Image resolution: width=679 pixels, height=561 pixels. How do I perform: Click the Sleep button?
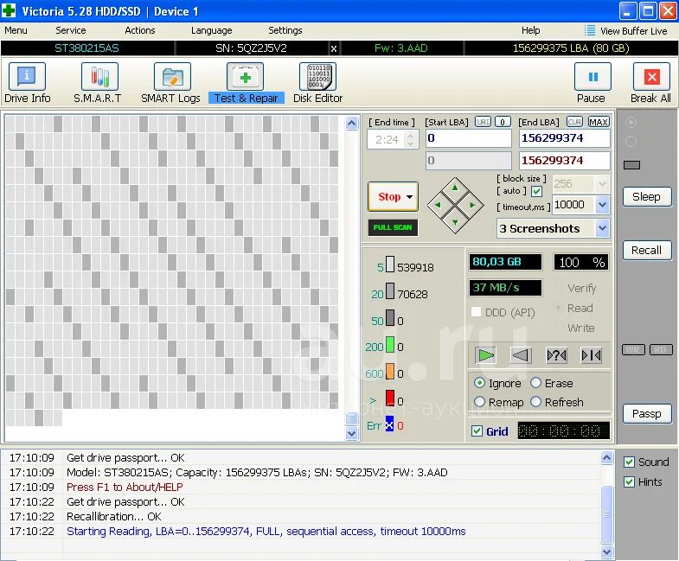[x=646, y=197]
